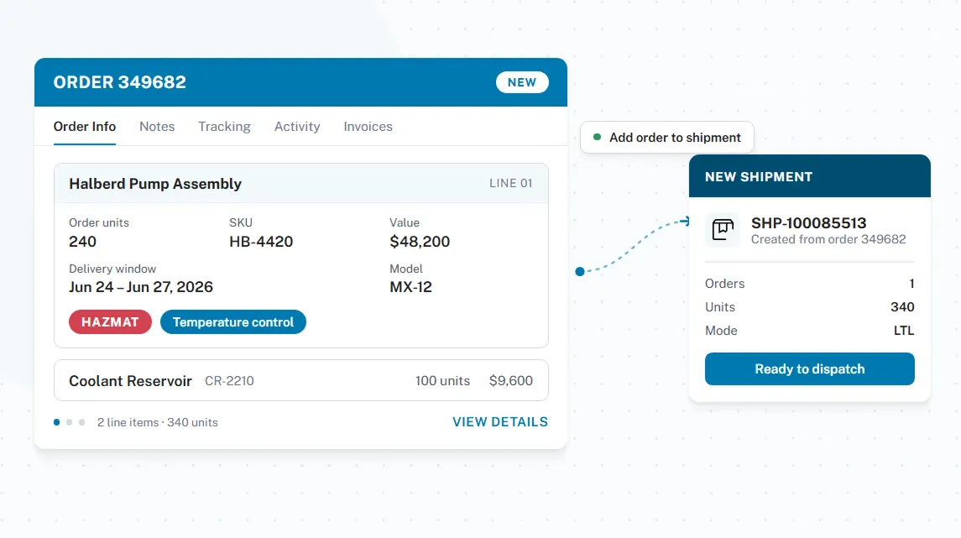This screenshot has height=538, width=961.
Task: Select the second carousel pagination dot
Action: coord(70,422)
